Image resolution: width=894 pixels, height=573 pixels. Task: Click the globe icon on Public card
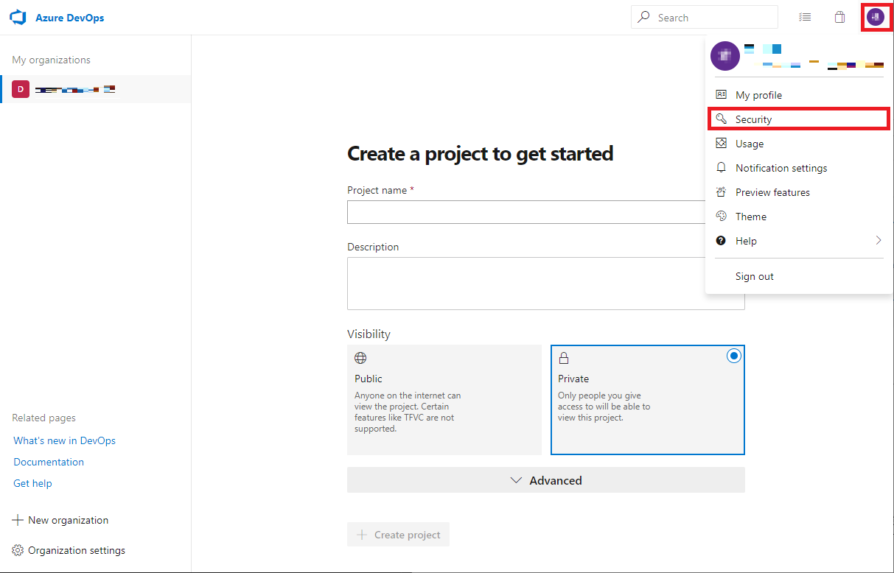[x=360, y=358]
